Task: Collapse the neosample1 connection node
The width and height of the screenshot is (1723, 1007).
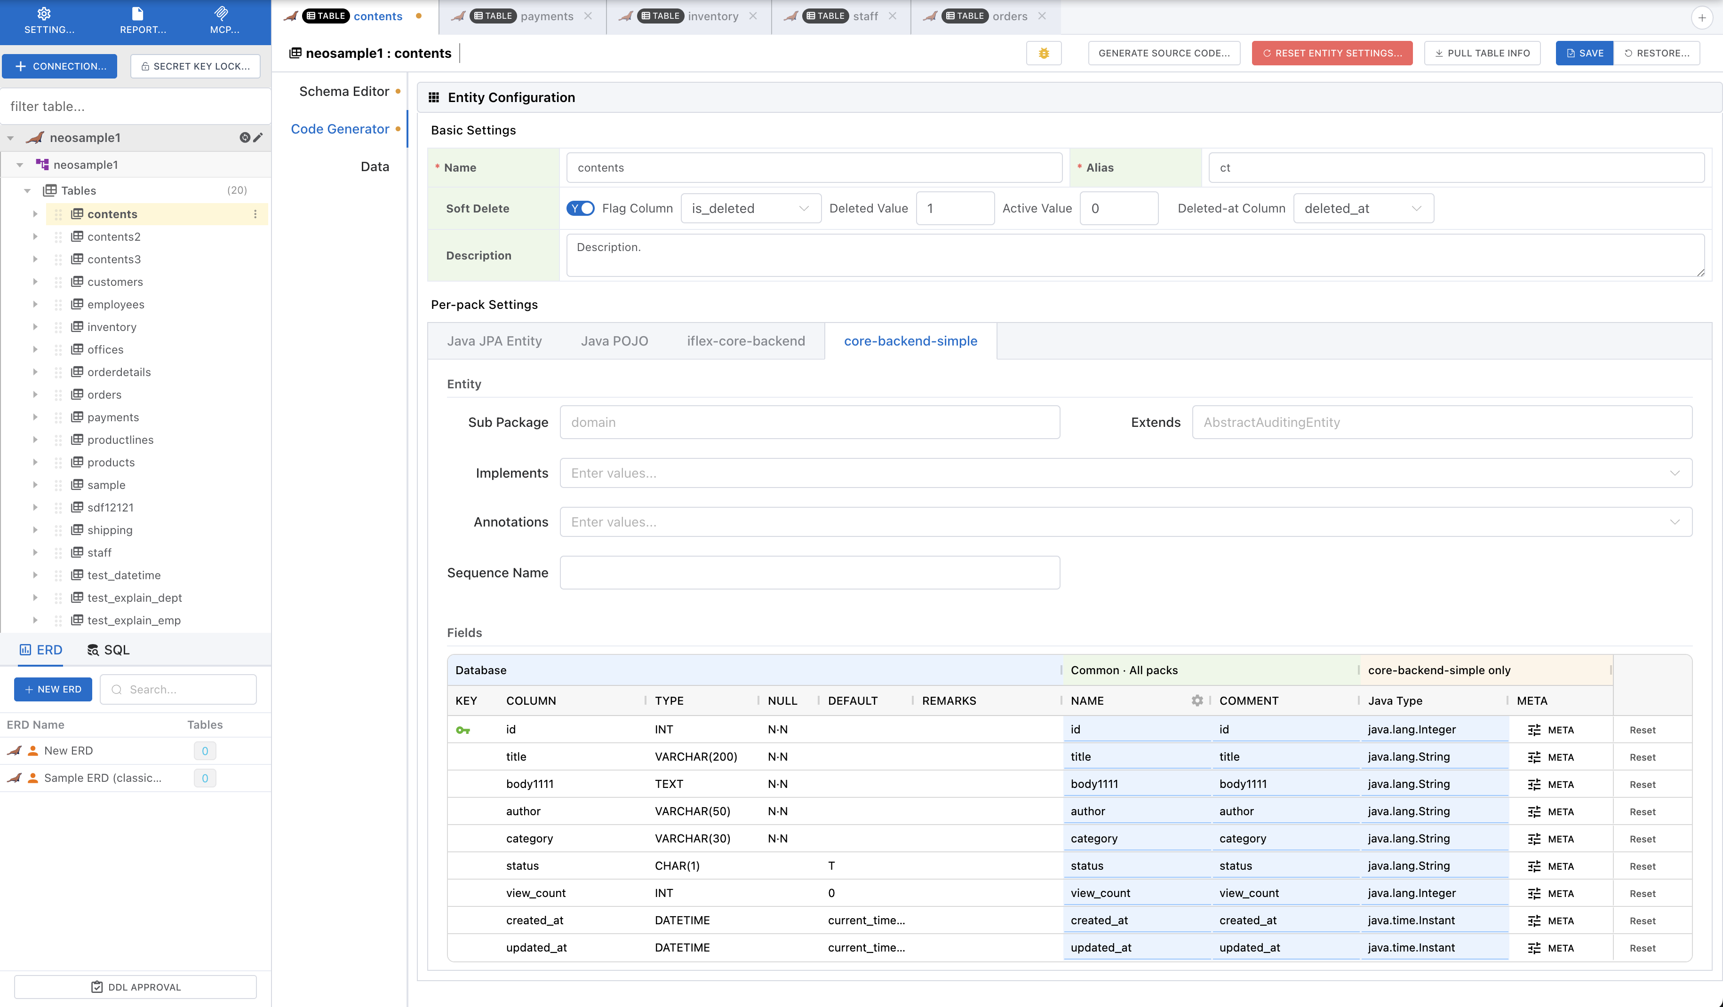Action: pyautogui.click(x=10, y=138)
